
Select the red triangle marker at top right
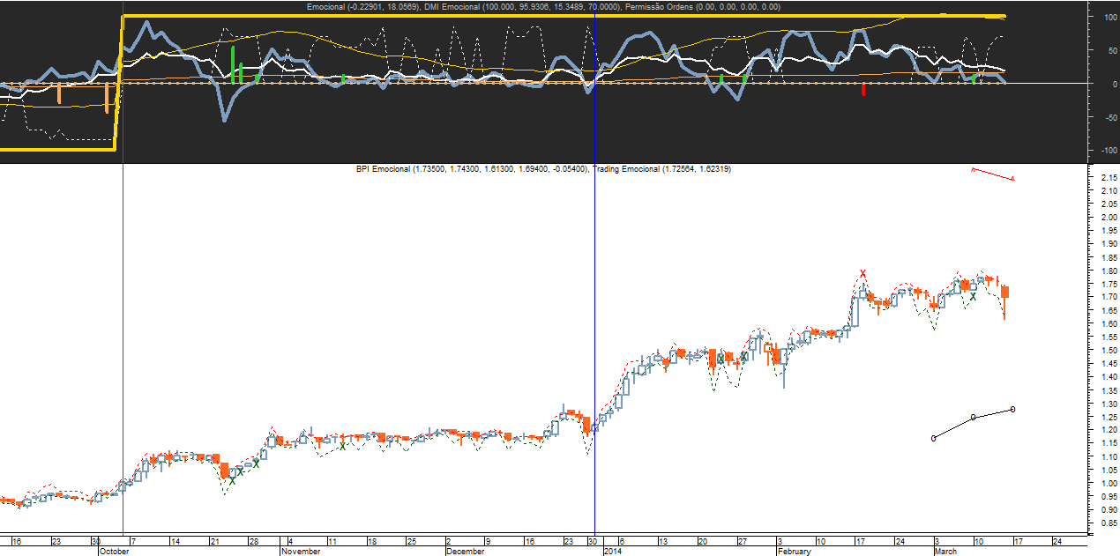1012,179
